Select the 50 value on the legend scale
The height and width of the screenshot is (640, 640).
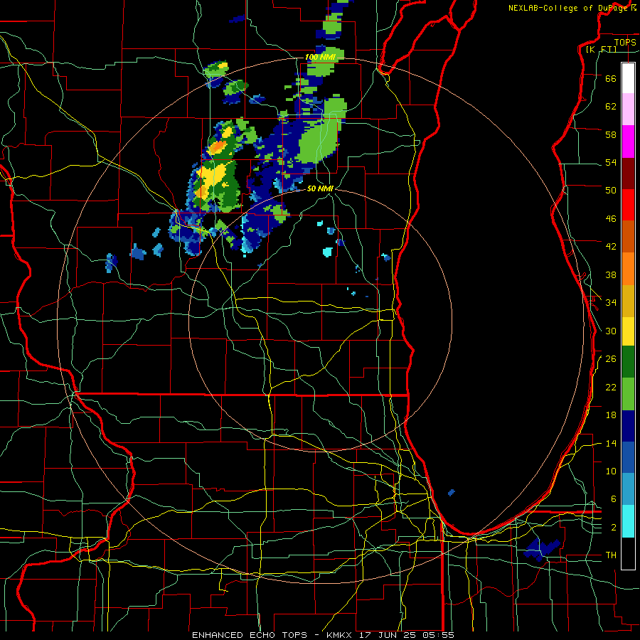pos(611,190)
